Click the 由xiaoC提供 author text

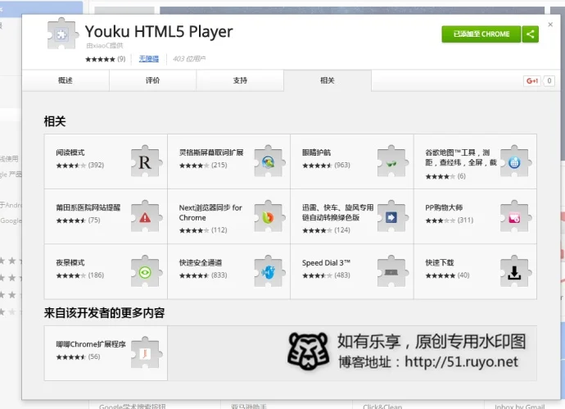click(x=105, y=46)
